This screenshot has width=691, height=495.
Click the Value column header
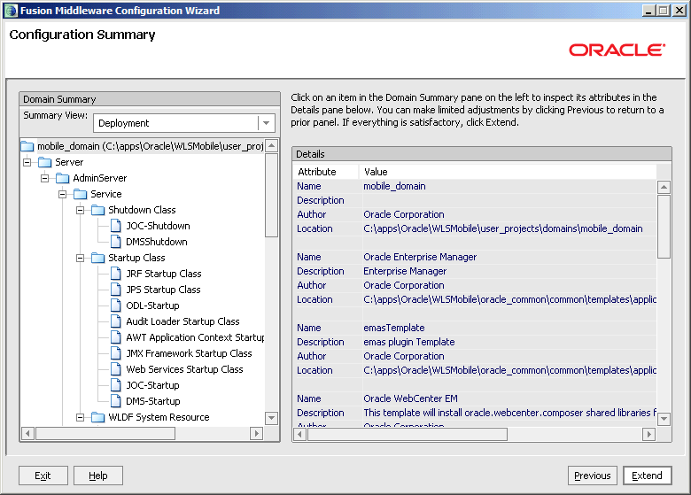pos(508,172)
